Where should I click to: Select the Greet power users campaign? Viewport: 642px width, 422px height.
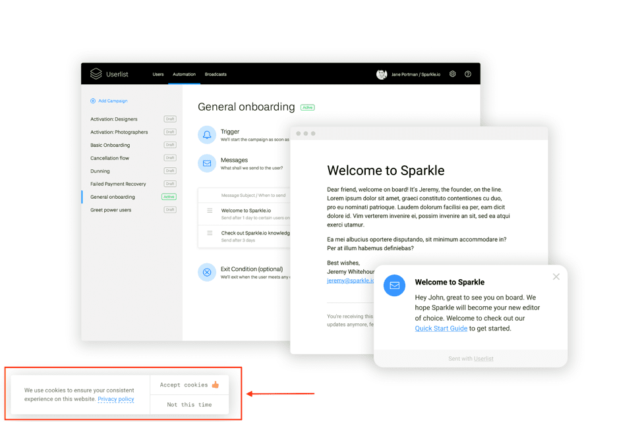tap(111, 210)
